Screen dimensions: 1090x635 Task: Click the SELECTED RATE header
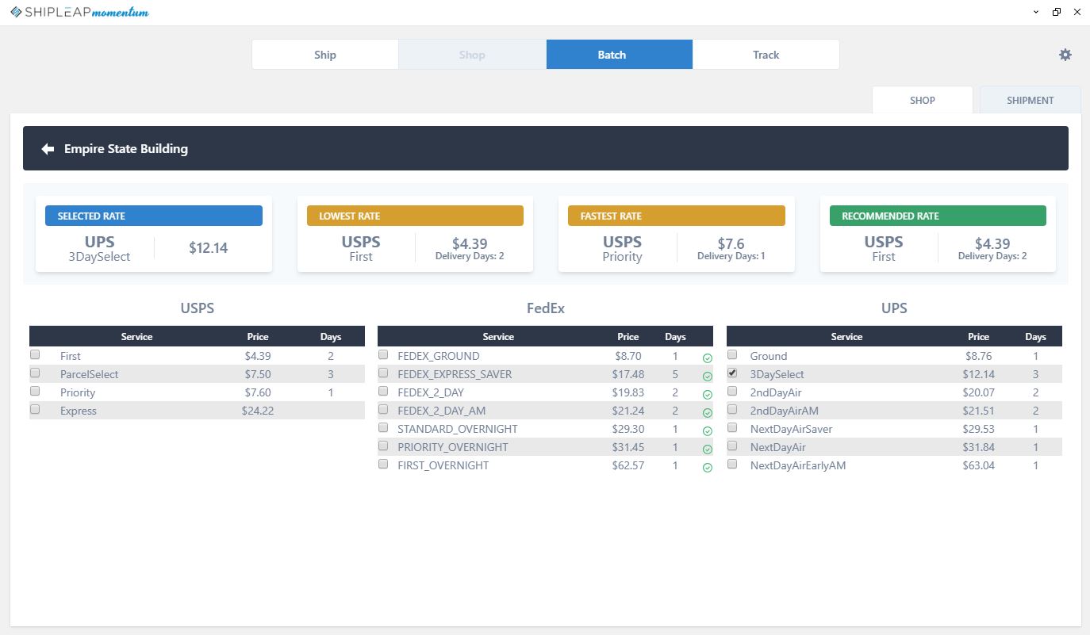point(154,216)
